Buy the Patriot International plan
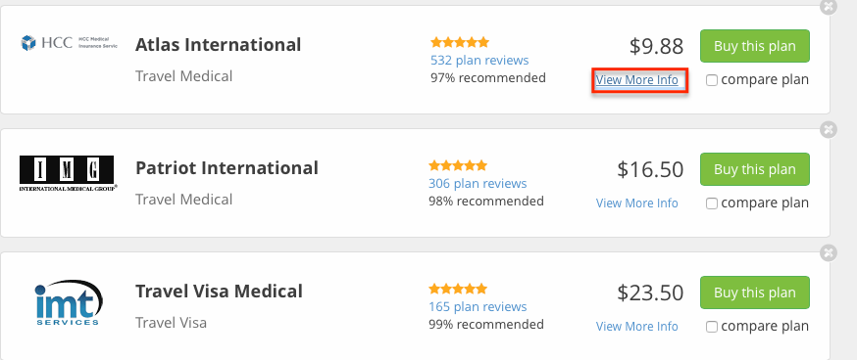This screenshot has width=857, height=360. pyautogui.click(x=755, y=169)
